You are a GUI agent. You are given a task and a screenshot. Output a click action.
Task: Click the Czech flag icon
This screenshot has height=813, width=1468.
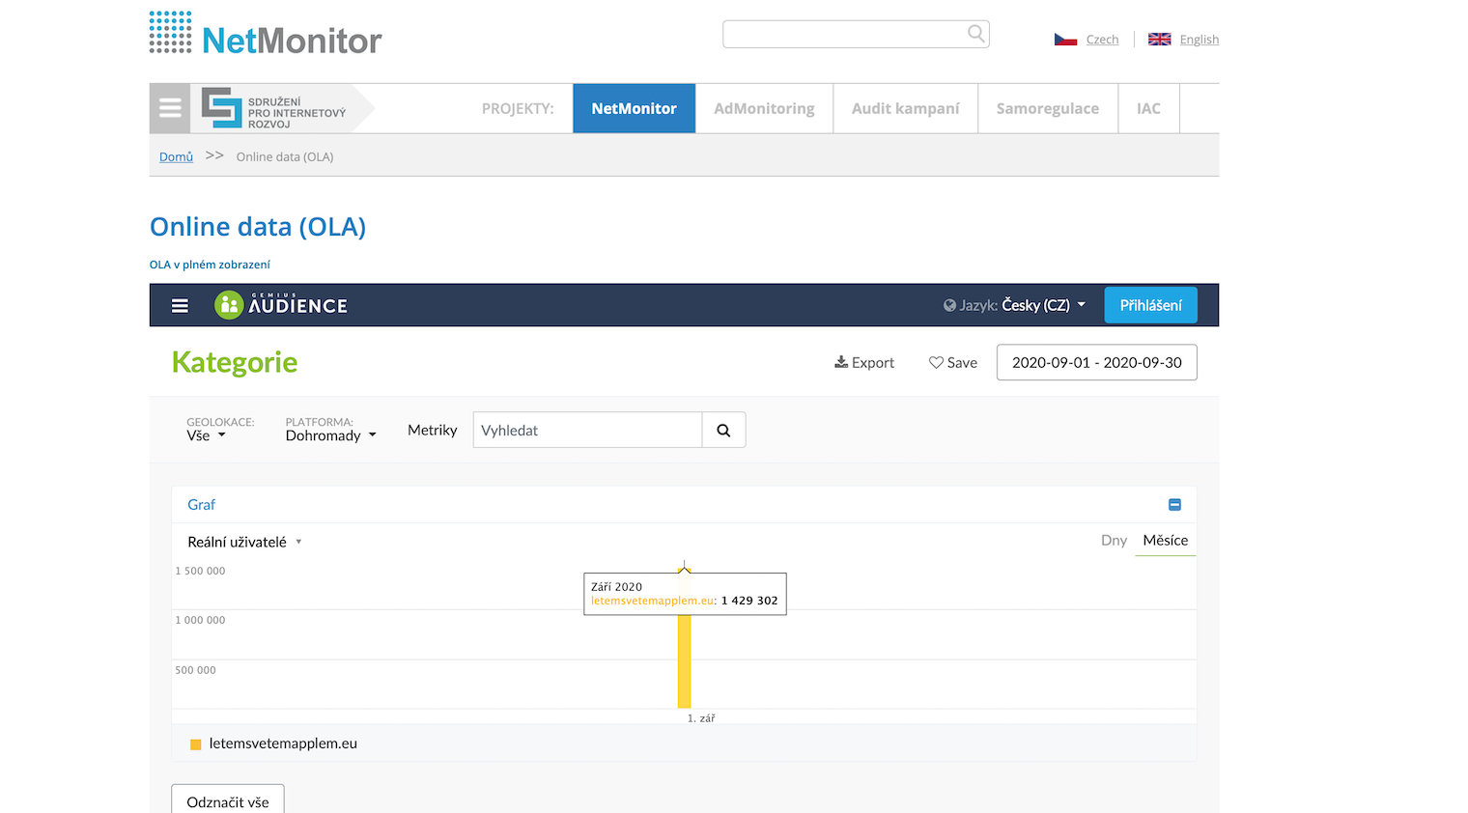pyautogui.click(x=1065, y=40)
